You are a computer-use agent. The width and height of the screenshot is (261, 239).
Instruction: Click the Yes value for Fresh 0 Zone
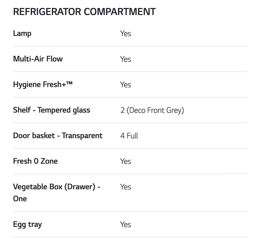click(x=126, y=161)
